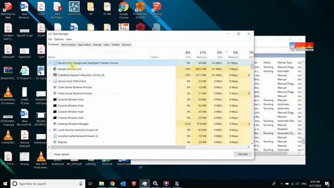Select the Registry process row
The image size is (334, 188).
pyautogui.click(x=149, y=142)
